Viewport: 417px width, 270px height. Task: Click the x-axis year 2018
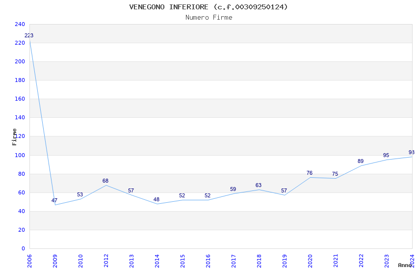259,261
